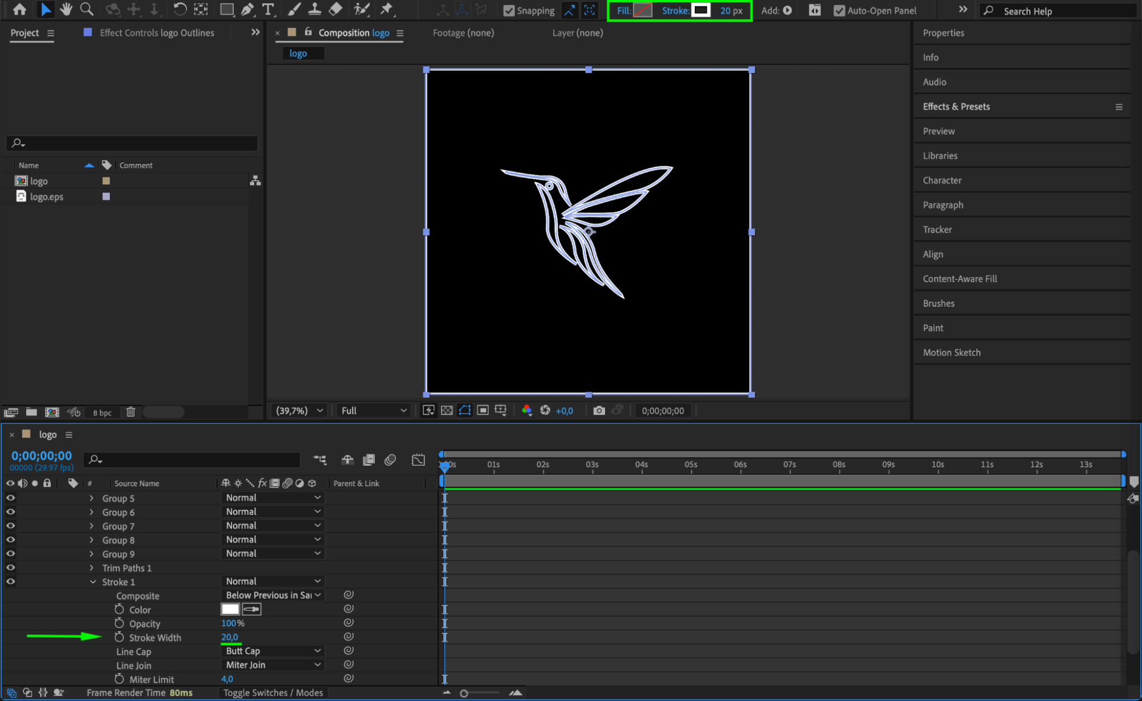The width and height of the screenshot is (1142, 701).
Task: Open the Full resolution dropdown
Action: [374, 411]
